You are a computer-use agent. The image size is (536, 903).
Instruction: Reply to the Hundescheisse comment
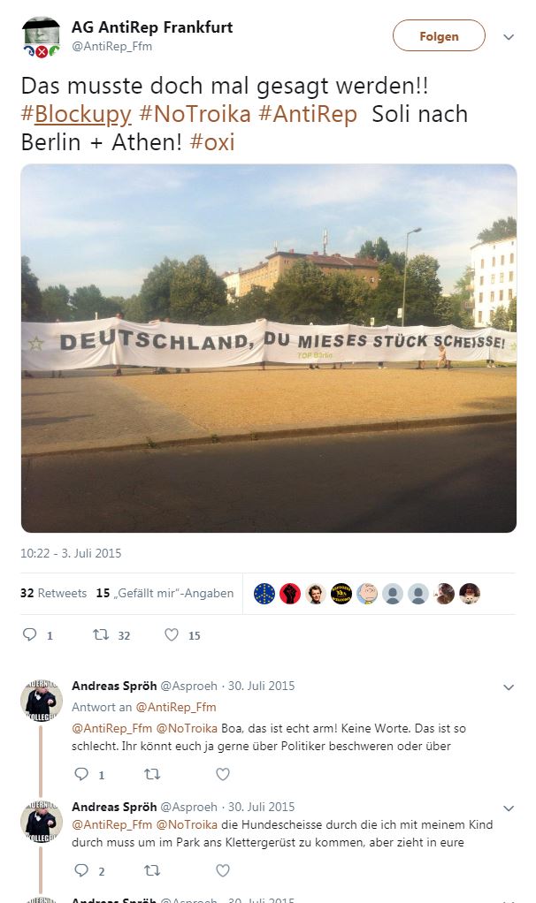[82, 870]
